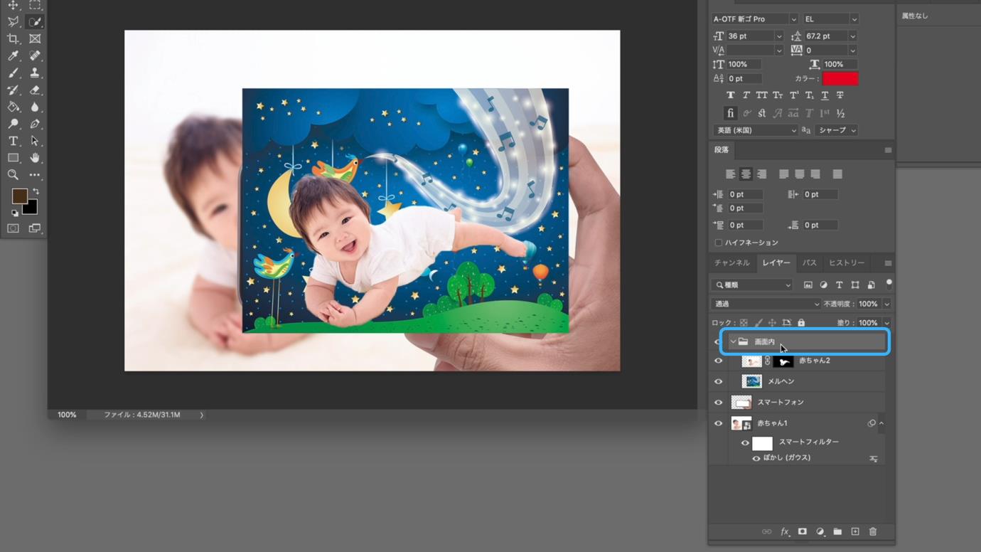Select the Rectangular Marquee tool

tap(35, 5)
